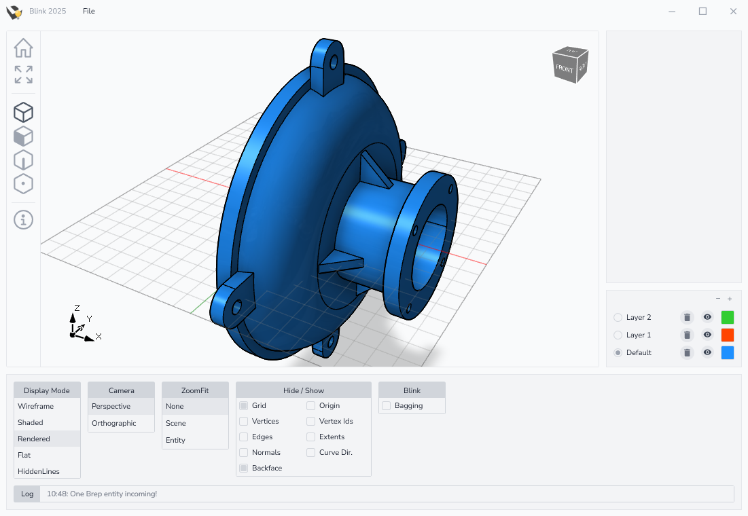Switch camera to Orthographic
Image resolution: width=748 pixels, height=516 pixels.
pos(114,423)
